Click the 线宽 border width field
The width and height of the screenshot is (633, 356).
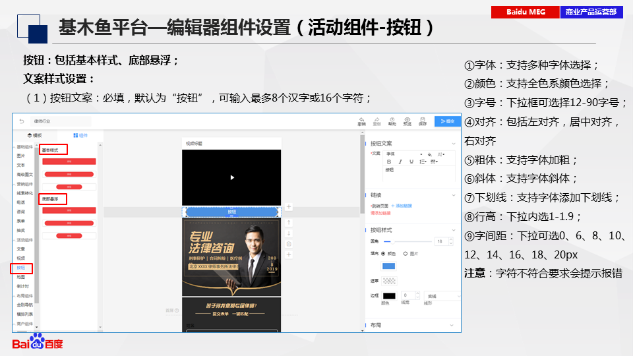click(411, 295)
